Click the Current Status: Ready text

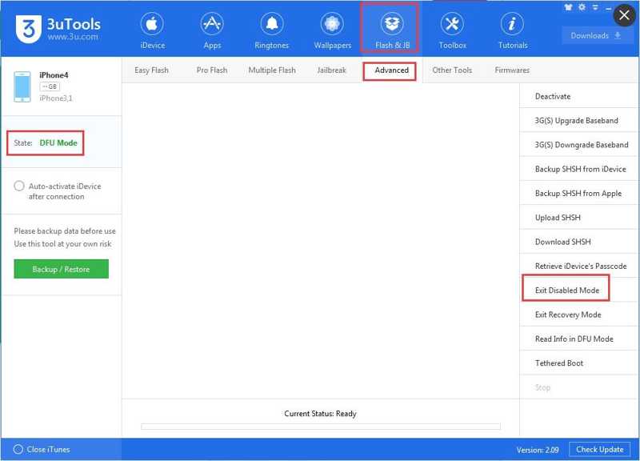point(321,414)
